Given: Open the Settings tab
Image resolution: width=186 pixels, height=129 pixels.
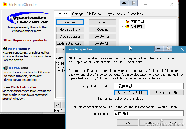Looking at the screenshot, I should coord(78,14).
